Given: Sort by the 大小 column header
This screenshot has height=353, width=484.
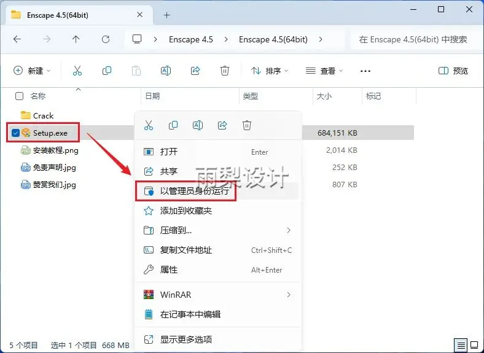Looking at the screenshot, I should click(324, 96).
